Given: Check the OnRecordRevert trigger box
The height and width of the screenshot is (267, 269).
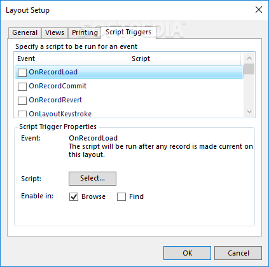Looking at the screenshot, I should tap(22, 100).
